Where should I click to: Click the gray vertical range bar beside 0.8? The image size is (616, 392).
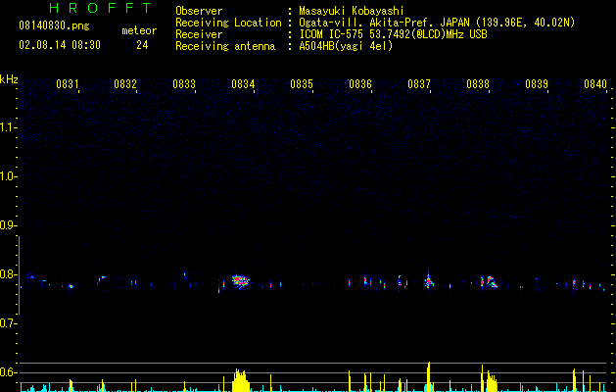tap(19, 275)
